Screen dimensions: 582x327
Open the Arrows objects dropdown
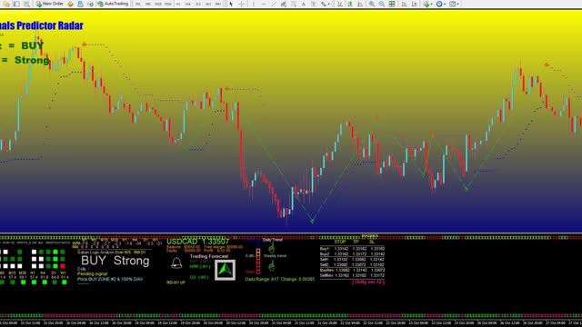326,4
